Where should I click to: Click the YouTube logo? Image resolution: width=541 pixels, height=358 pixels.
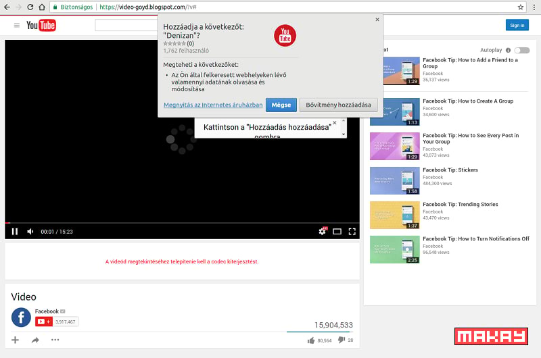point(41,25)
